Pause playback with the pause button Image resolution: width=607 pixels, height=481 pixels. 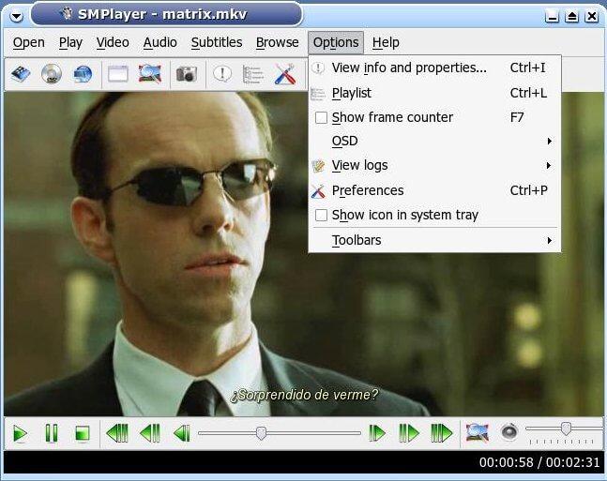pyautogui.click(x=52, y=433)
